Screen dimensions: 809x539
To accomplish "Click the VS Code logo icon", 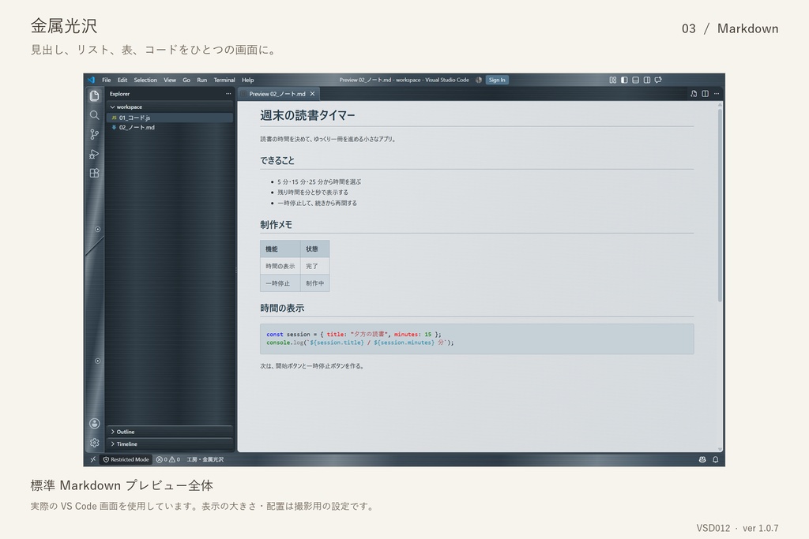I will pyautogui.click(x=92, y=80).
